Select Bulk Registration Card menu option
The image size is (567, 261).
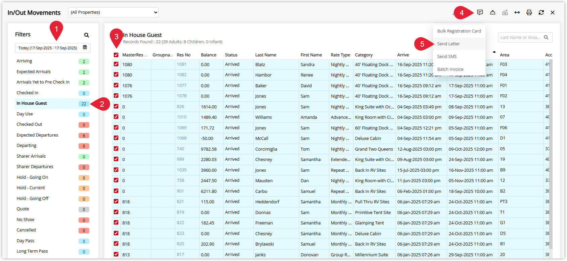point(459,31)
